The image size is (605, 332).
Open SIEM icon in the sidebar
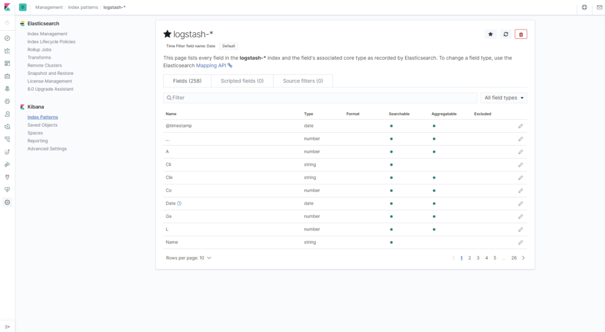(x=7, y=165)
